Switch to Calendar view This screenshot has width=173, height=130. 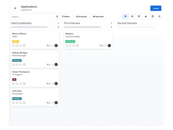coord(153,16)
